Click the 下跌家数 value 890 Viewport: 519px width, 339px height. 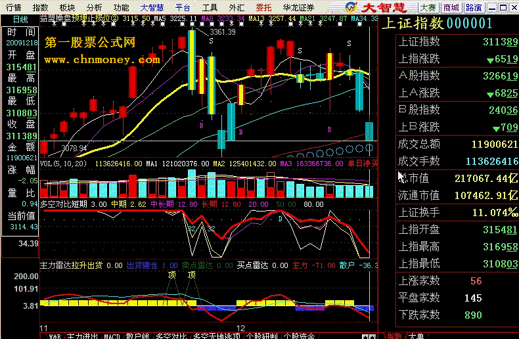(x=473, y=315)
